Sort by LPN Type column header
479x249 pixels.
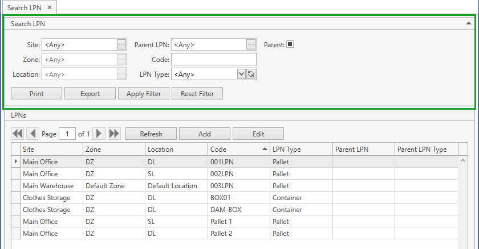click(301, 149)
